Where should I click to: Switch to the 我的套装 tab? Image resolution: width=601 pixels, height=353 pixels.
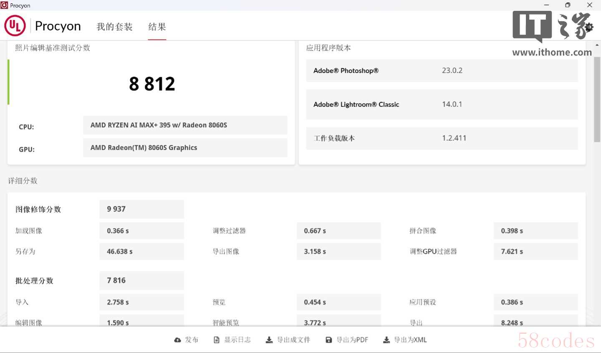click(x=114, y=27)
